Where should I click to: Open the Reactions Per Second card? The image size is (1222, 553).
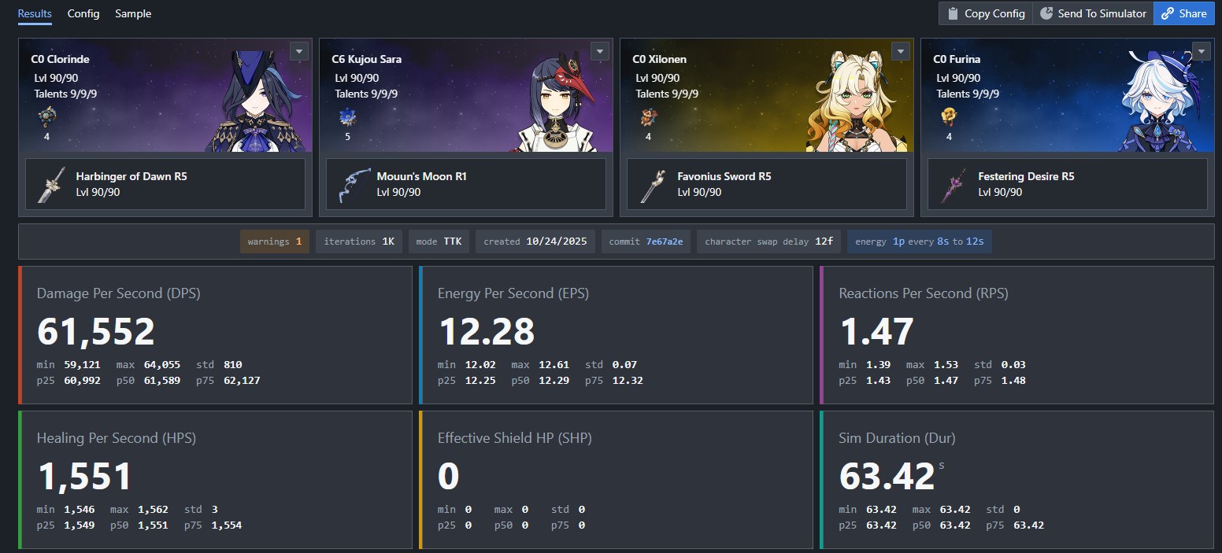pos(1016,335)
